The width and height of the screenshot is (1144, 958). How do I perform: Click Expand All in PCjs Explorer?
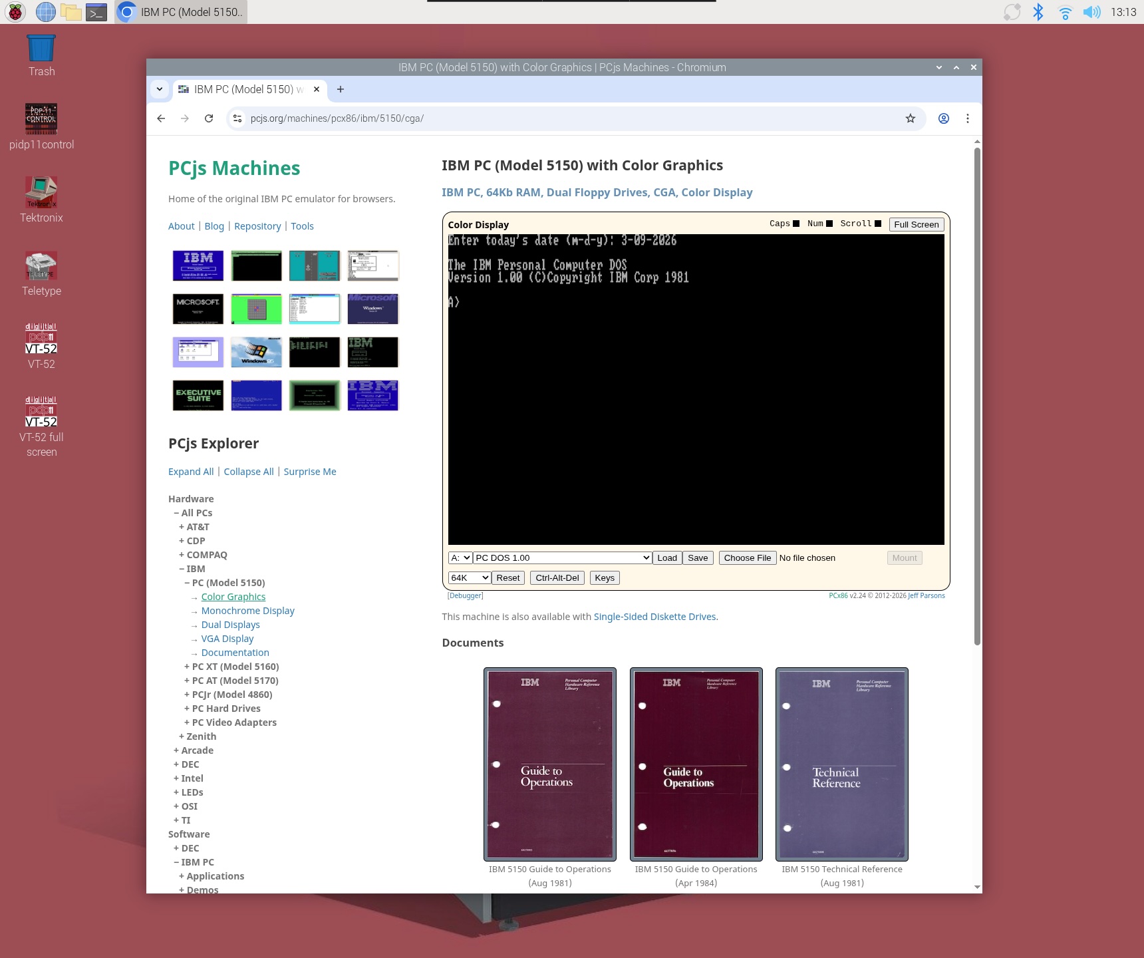(x=191, y=472)
